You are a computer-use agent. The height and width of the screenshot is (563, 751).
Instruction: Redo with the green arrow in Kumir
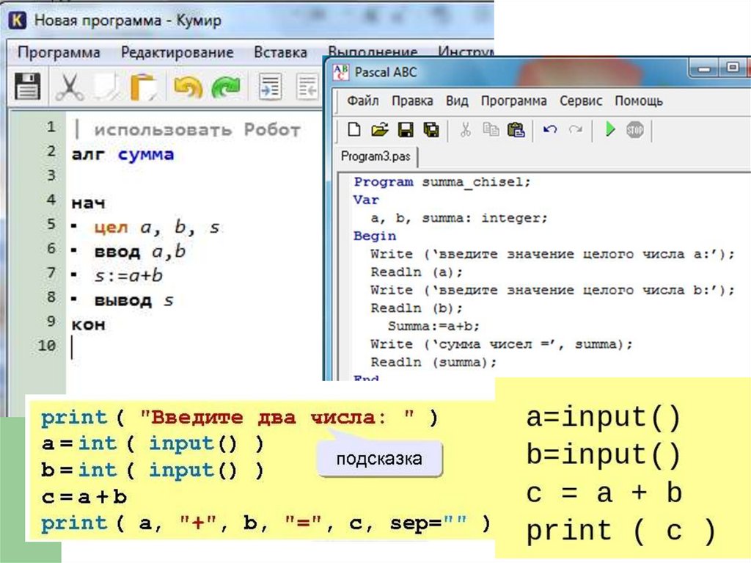[x=226, y=87]
